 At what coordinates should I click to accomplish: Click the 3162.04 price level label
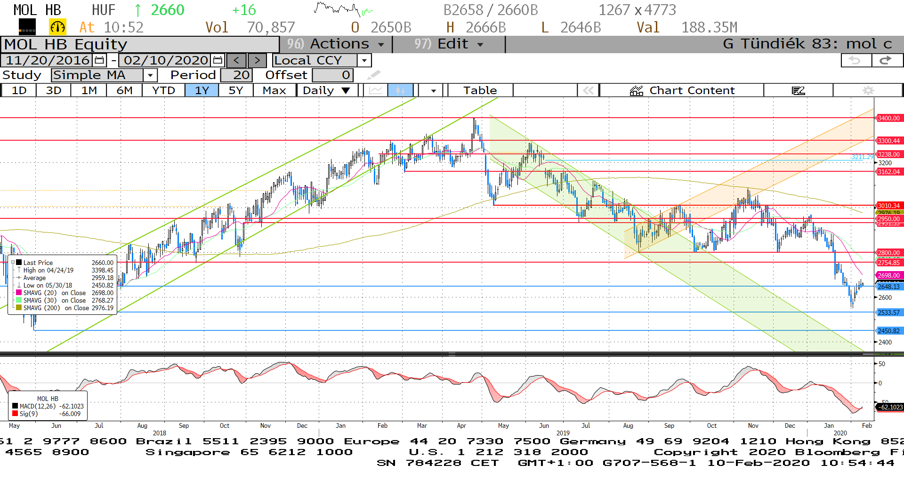click(889, 172)
